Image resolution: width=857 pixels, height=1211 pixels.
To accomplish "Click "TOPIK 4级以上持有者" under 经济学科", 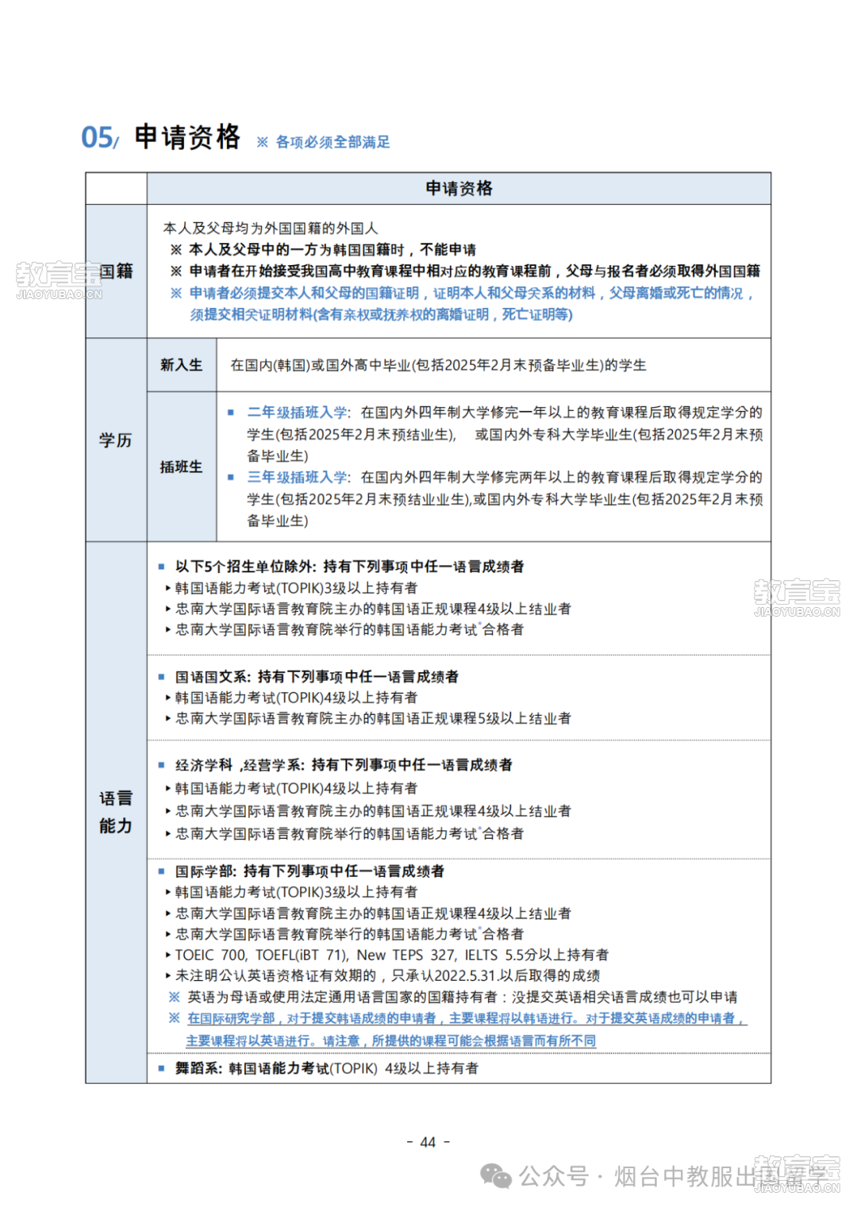I will 296,788.
